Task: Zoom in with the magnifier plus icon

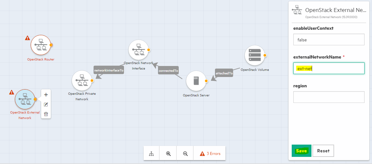Action: pos(168,154)
